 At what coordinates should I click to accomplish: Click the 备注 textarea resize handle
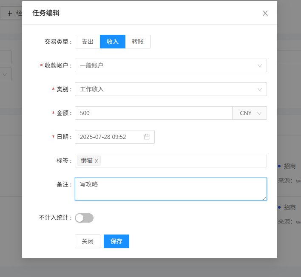pos(264,198)
